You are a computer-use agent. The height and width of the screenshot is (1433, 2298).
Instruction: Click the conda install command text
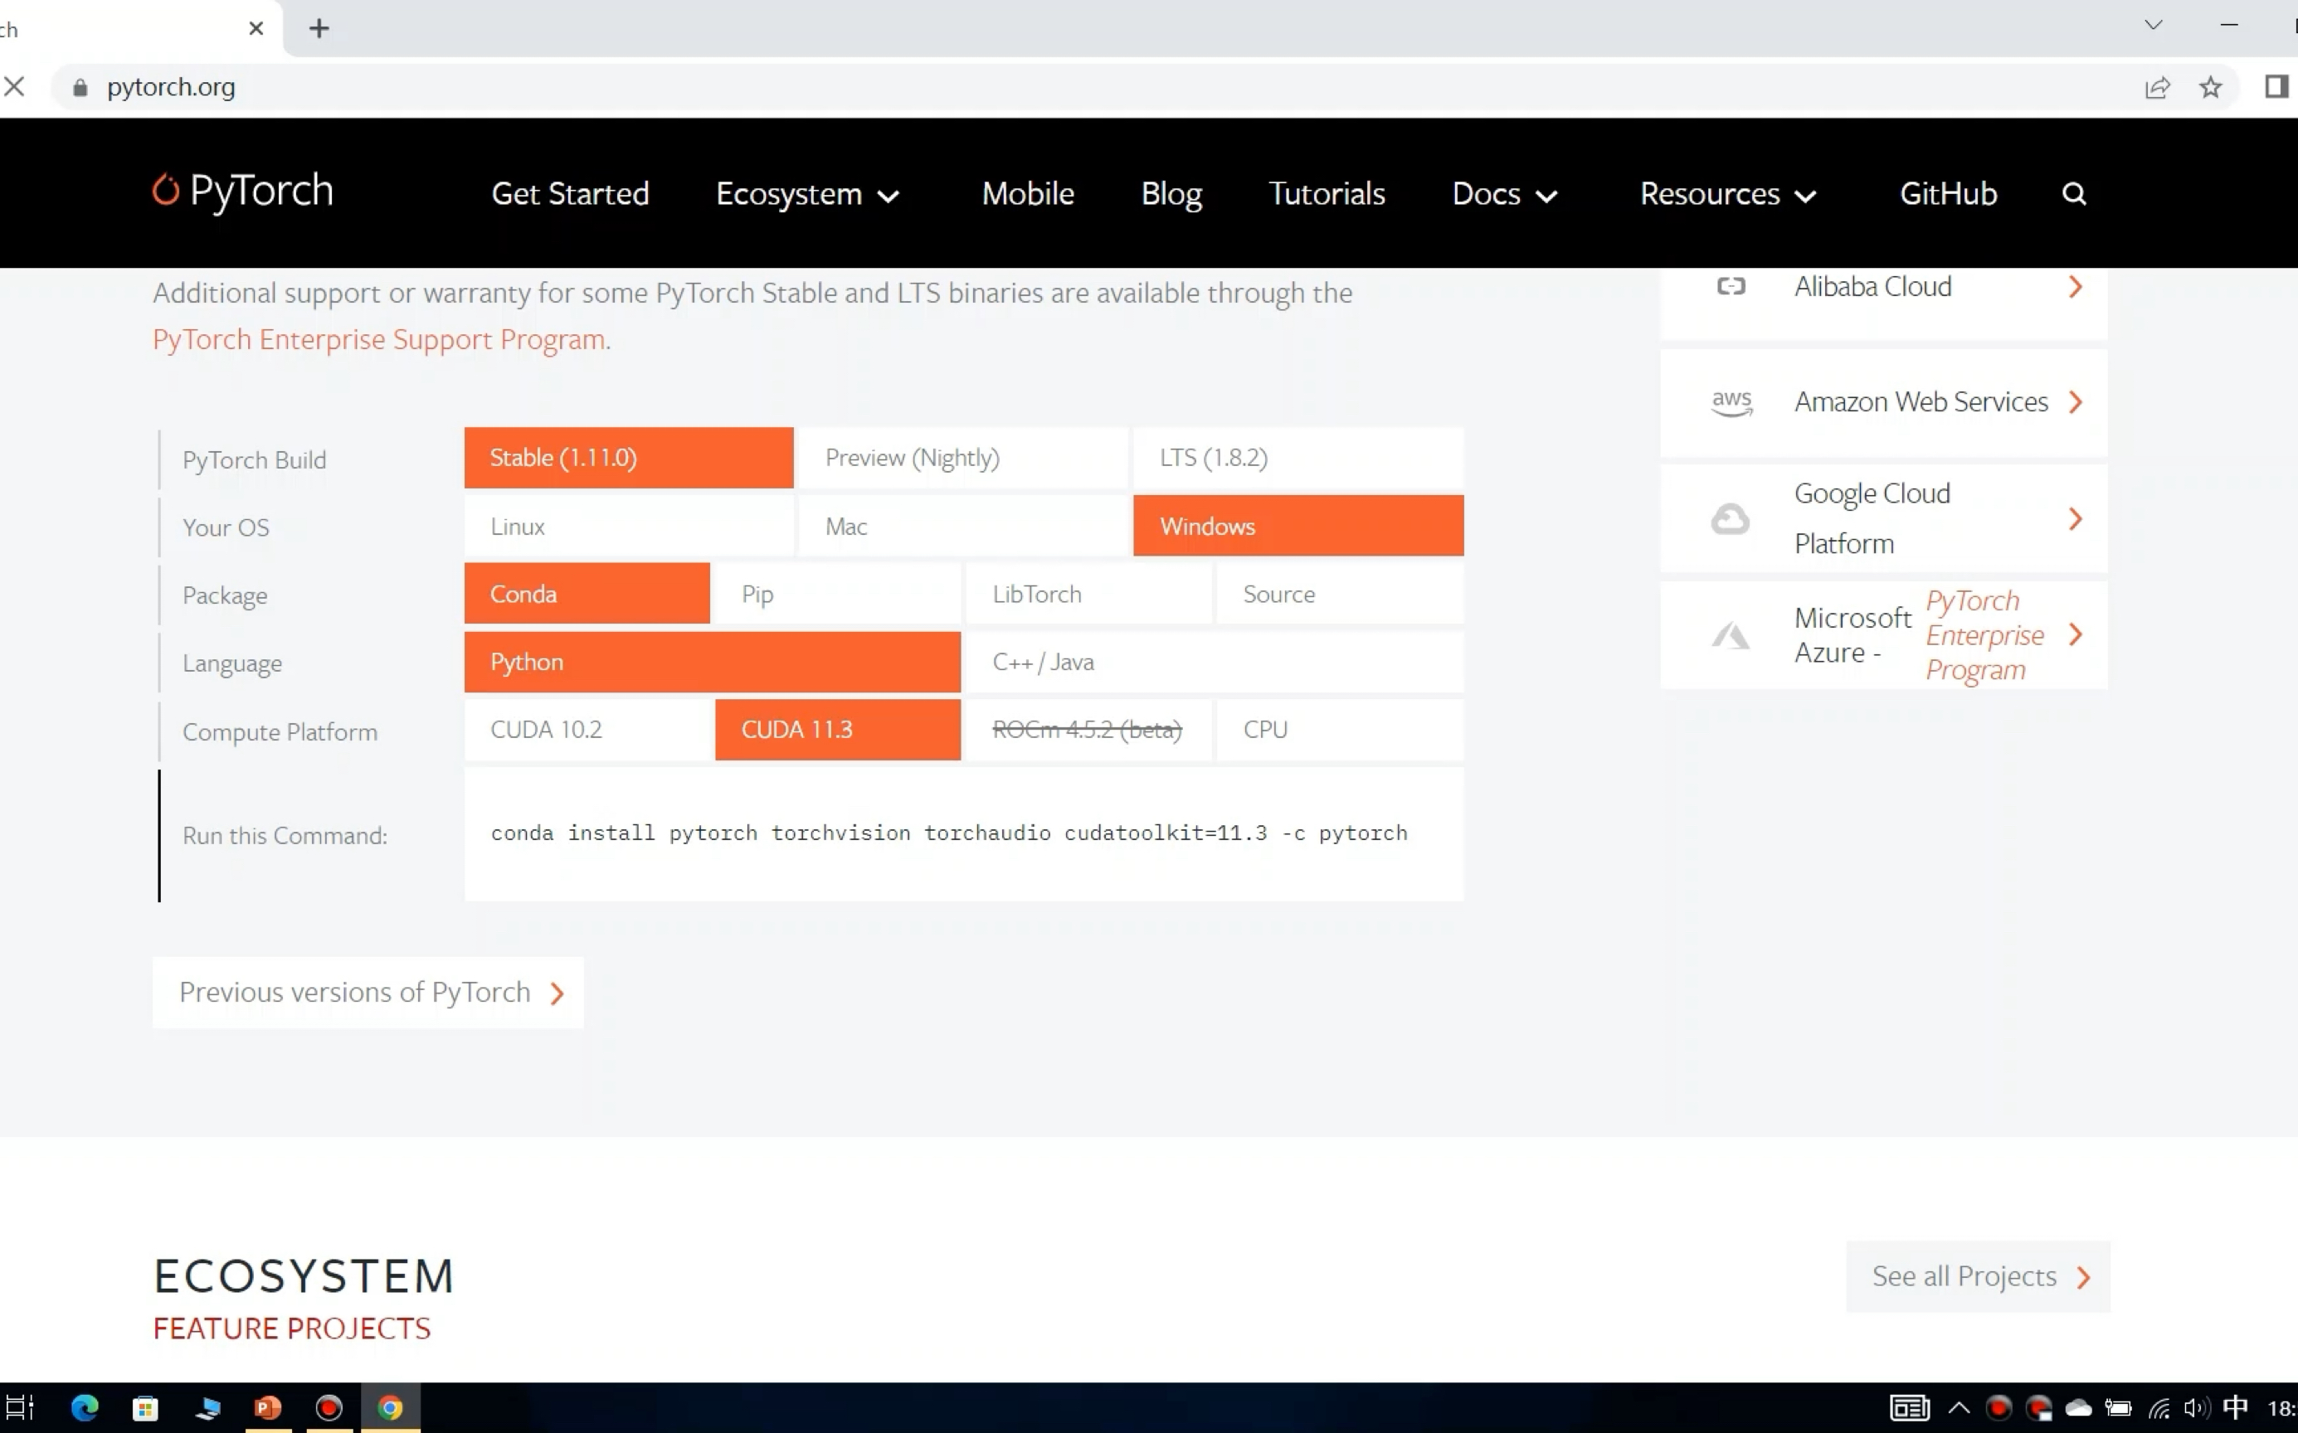click(948, 833)
